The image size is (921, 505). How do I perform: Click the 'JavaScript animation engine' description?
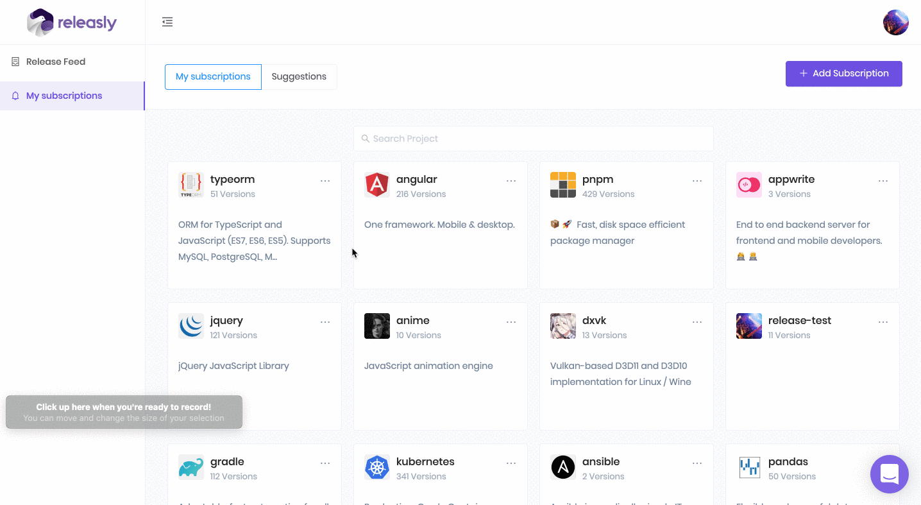pyautogui.click(x=428, y=366)
